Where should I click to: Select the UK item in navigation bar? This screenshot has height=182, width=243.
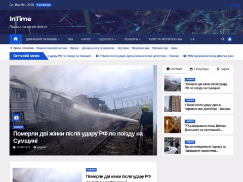(x=192, y=39)
